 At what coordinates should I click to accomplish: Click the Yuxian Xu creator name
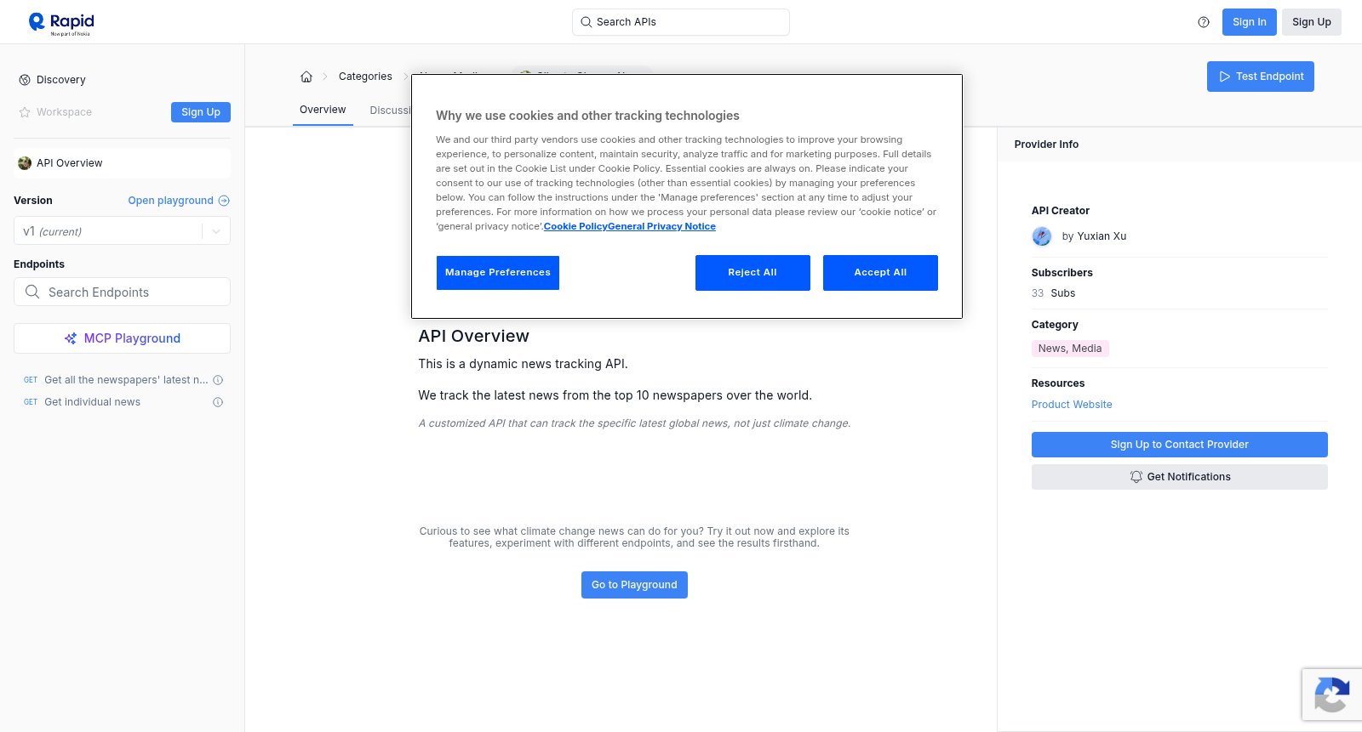1102,236
